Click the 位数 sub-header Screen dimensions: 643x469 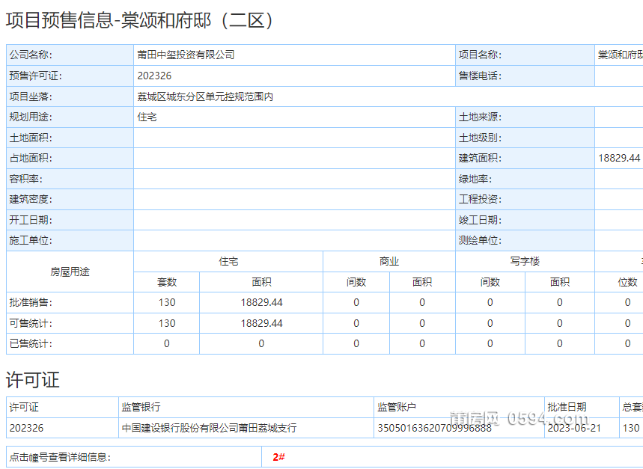pyautogui.click(x=627, y=282)
